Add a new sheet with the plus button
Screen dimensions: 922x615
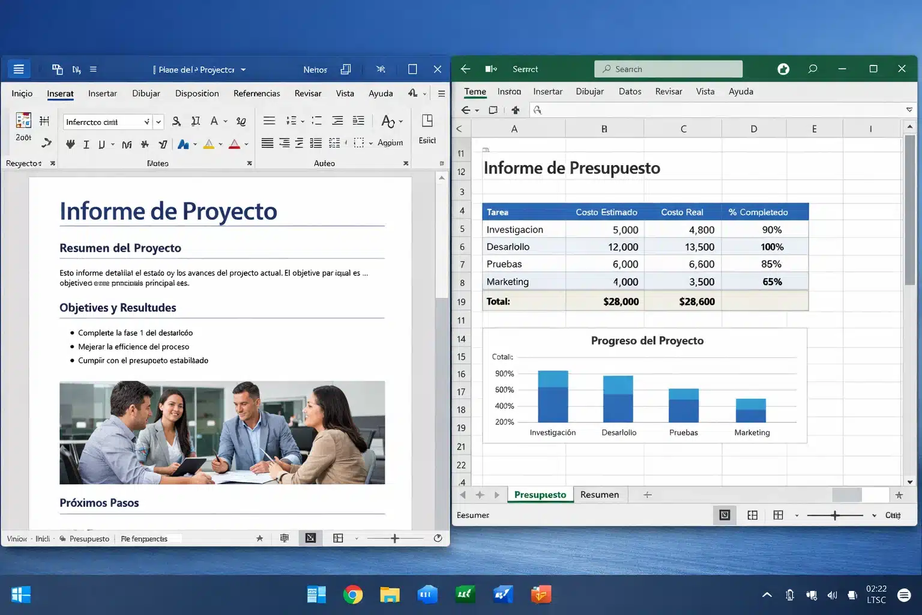pyautogui.click(x=646, y=494)
